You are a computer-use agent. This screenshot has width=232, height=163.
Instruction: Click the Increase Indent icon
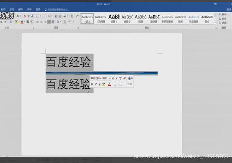[x=60, y=16]
